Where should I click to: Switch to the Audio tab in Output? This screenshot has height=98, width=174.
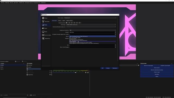pyautogui.click(x=64, y=21)
